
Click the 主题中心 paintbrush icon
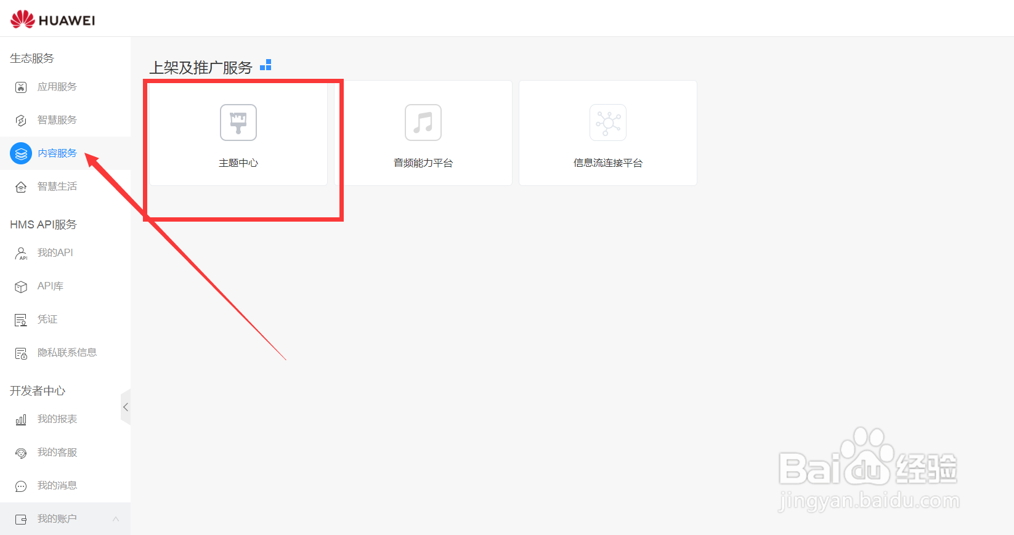(x=238, y=123)
